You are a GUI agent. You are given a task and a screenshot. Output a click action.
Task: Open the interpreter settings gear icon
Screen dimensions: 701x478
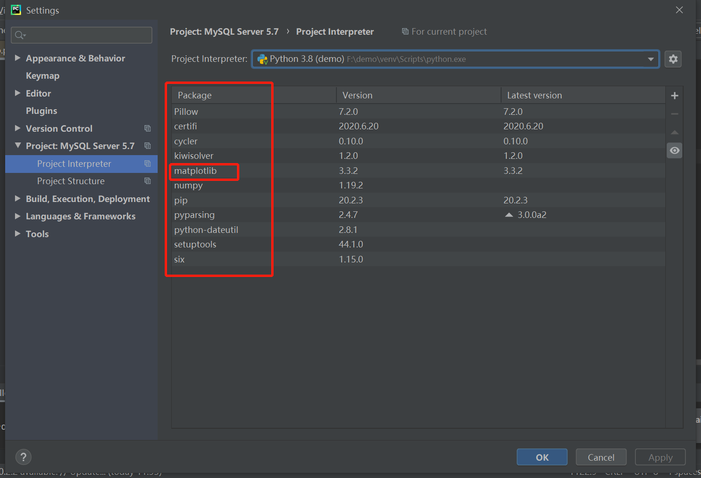pyautogui.click(x=673, y=59)
